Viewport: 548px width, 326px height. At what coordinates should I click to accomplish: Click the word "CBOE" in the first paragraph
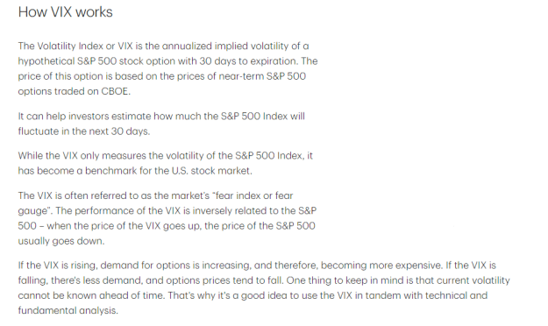(115, 91)
